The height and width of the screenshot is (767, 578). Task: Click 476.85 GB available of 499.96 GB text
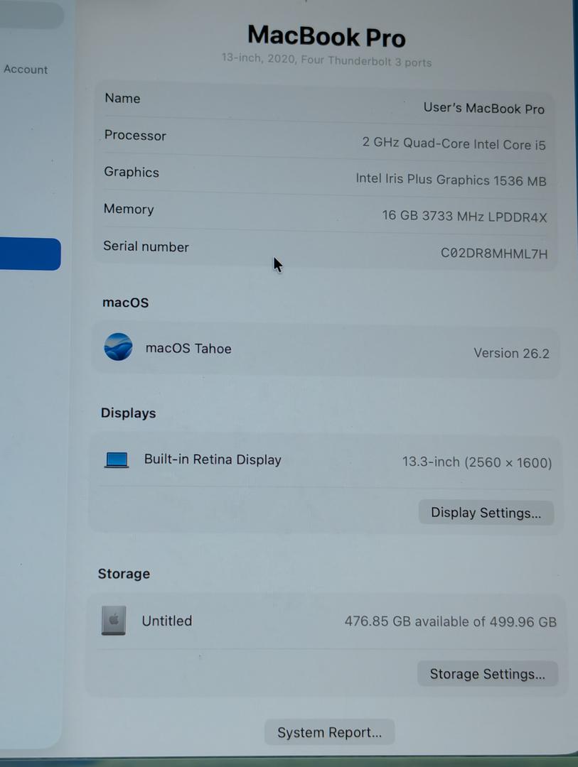(450, 621)
